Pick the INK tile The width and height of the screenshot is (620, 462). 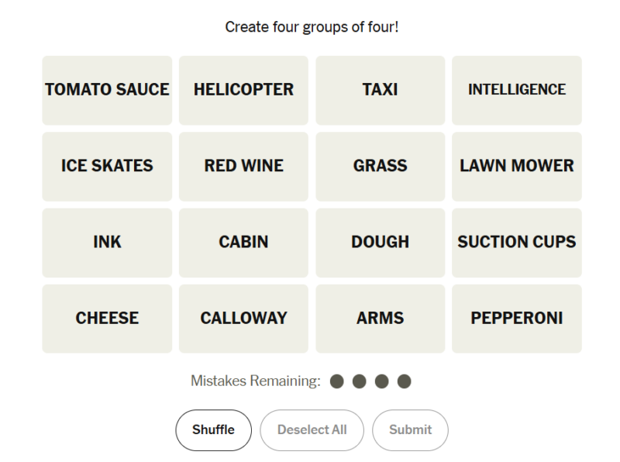click(x=107, y=242)
